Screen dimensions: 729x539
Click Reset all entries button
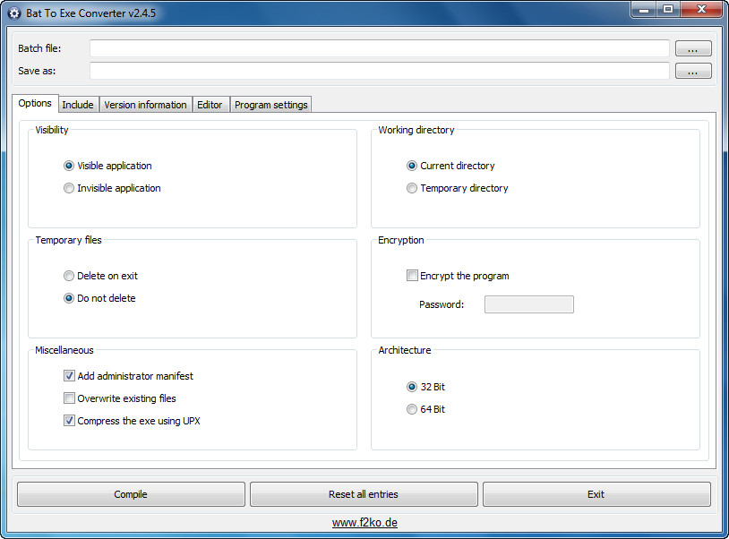pyautogui.click(x=364, y=494)
